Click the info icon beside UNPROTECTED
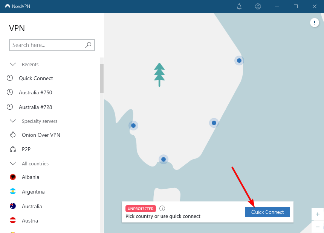This screenshot has height=233, width=324. [x=162, y=209]
